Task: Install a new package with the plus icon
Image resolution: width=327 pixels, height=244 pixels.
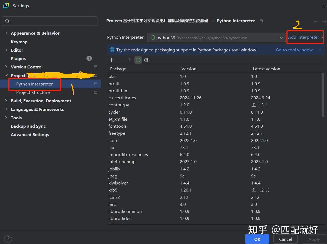Action: pos(111,60)
